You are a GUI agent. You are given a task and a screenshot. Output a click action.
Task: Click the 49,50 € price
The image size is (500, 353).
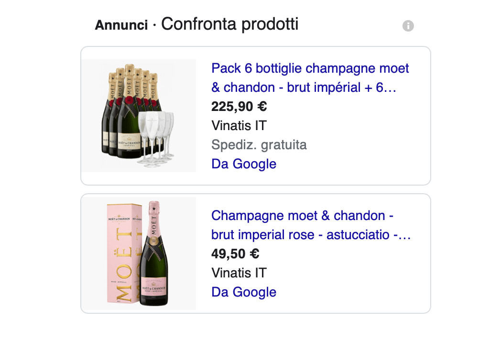tap(235, 254)
